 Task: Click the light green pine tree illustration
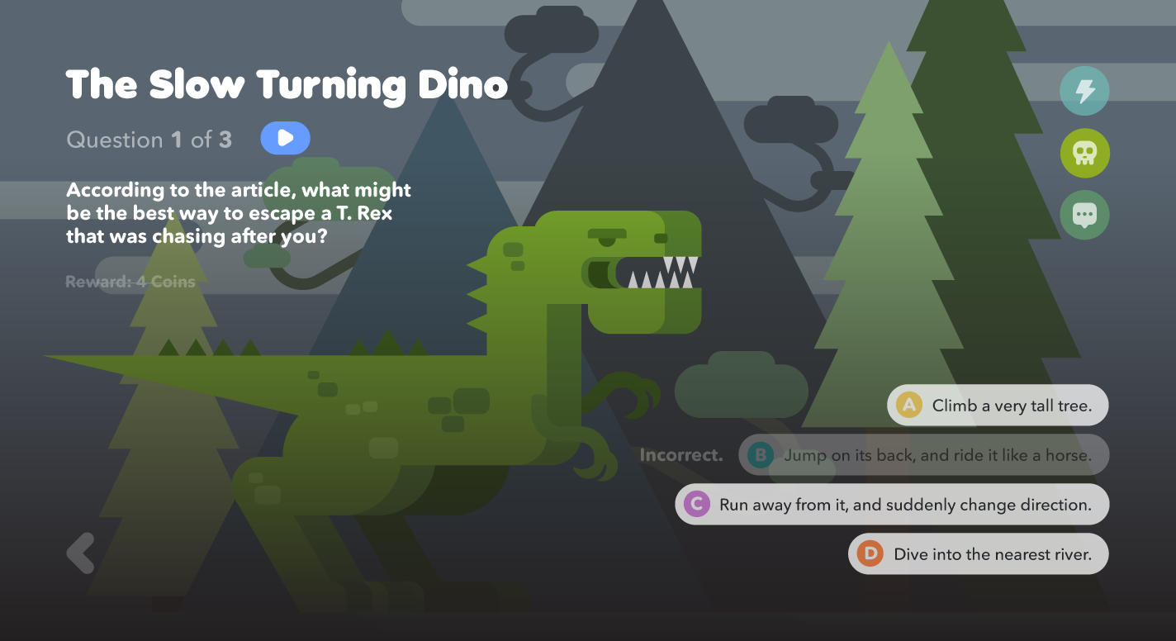point(888,248)
